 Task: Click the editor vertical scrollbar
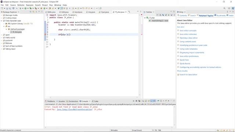tap(140, 55)
